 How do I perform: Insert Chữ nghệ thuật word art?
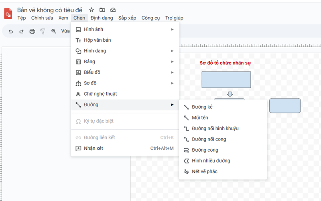(x=125, y=94)
